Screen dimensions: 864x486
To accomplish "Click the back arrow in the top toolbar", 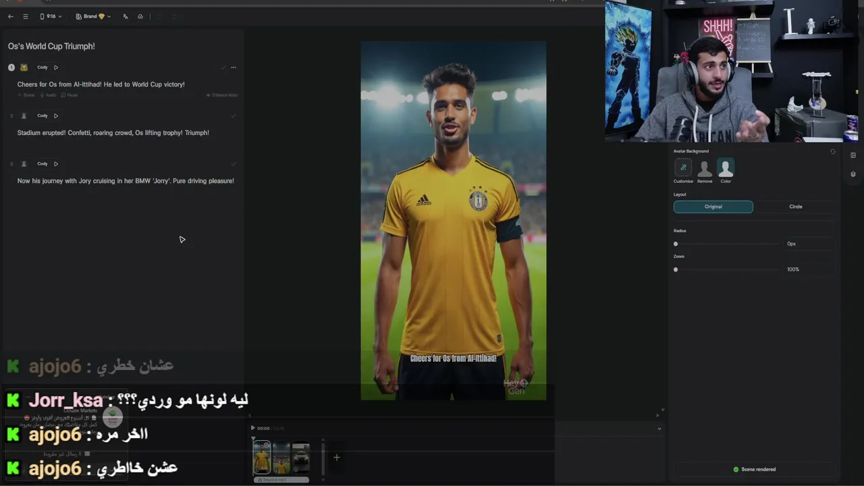I will pyautogui.click(x=10, y=16).
